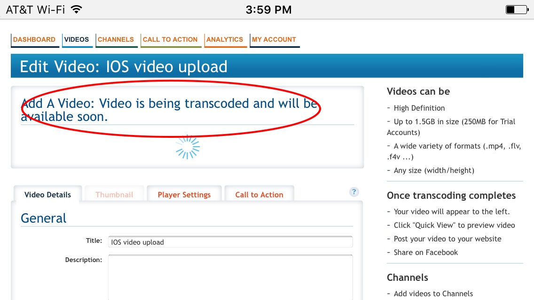The image size is (534, 300).
Task: Click the sidebar 'Channels' heading
Action: (x=407, y=277)
